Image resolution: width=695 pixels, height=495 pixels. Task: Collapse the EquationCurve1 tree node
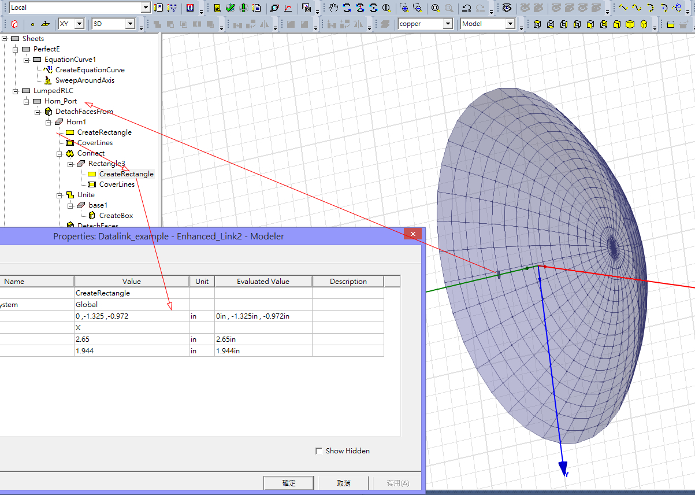pos(27,60)
